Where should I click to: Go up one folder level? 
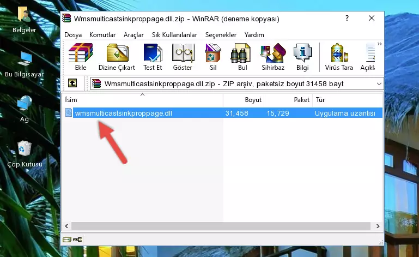[72, 83]
